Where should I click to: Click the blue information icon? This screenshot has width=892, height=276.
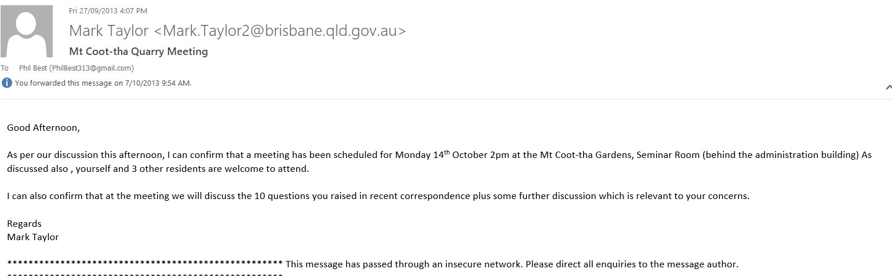[x=7, y=83]
